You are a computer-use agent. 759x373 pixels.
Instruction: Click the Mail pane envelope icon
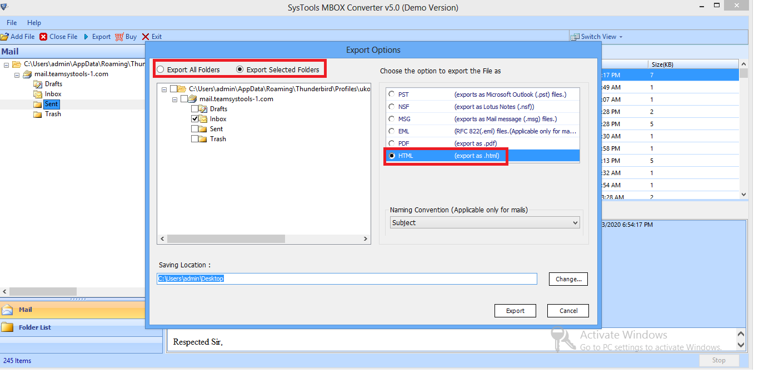7,310
